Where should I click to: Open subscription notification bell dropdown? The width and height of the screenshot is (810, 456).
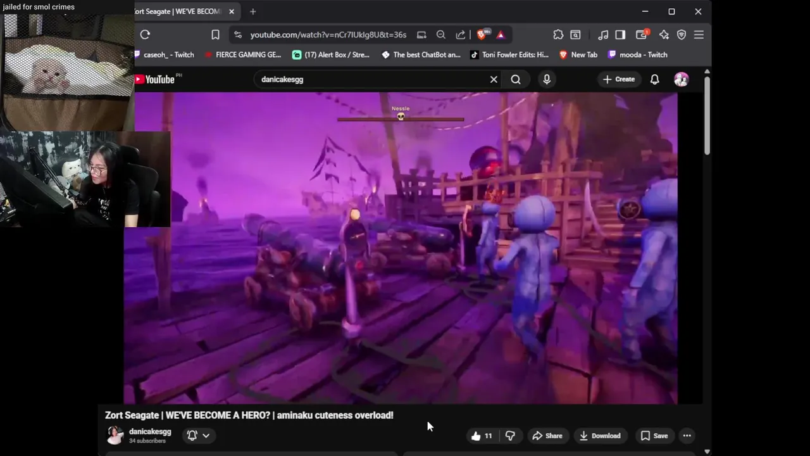click(x=198, y=436)
